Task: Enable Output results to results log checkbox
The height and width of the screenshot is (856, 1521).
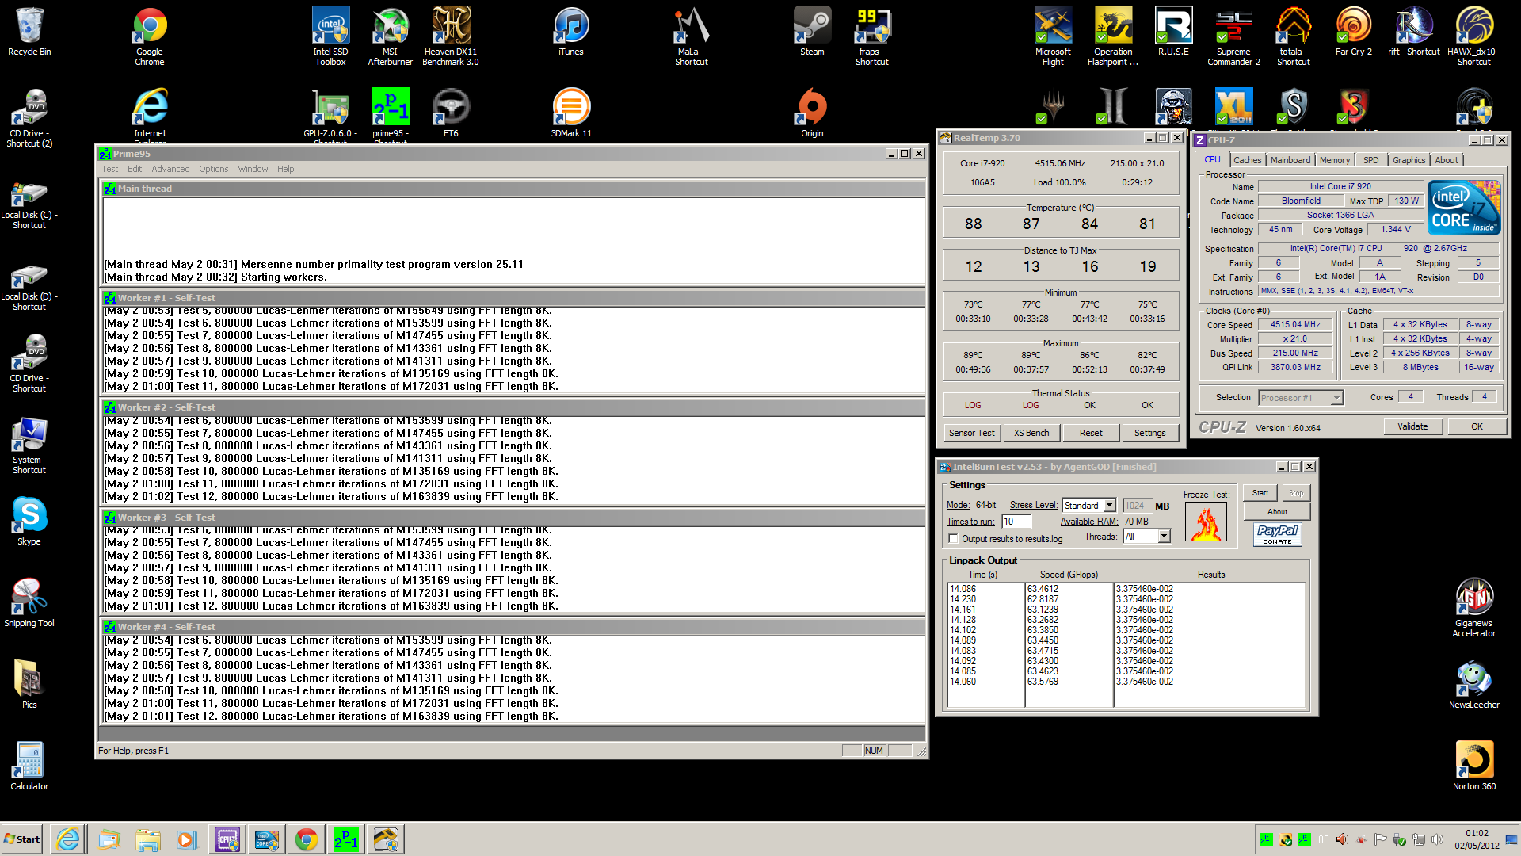Action: 954,539
